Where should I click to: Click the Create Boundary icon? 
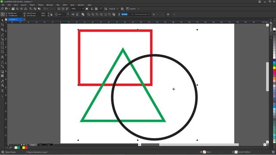pos(114,14)
